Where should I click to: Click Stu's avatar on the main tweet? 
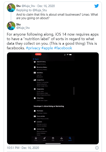coord(11,26)
